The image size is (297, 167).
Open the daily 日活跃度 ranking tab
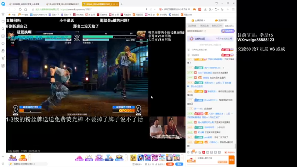tap(192, 26)
